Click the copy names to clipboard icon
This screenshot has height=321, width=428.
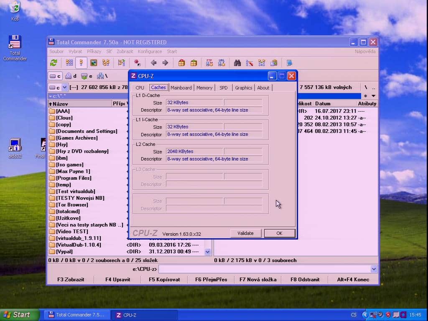tap(274, 63)
